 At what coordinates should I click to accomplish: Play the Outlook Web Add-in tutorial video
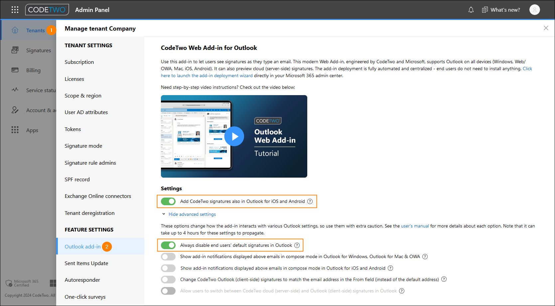point(234,136)
